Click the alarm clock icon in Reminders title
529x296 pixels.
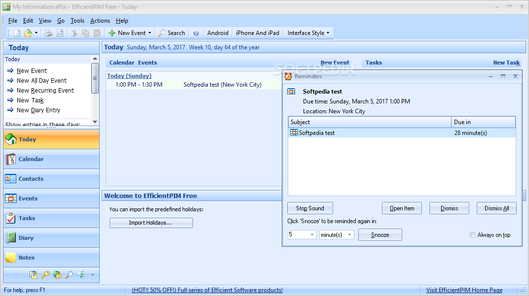click(288, 76)
